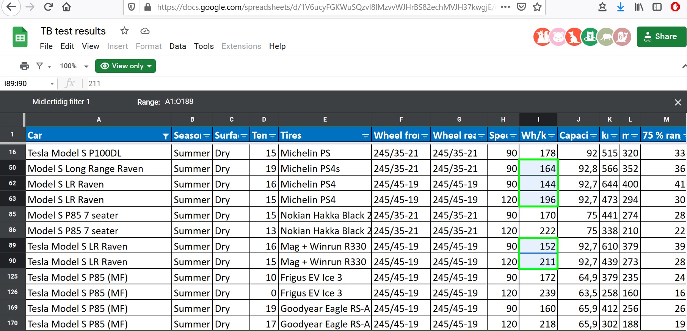Open the Capacity column filter
Image resolution: width=687 pixels, height=331 pixels.
593,136
